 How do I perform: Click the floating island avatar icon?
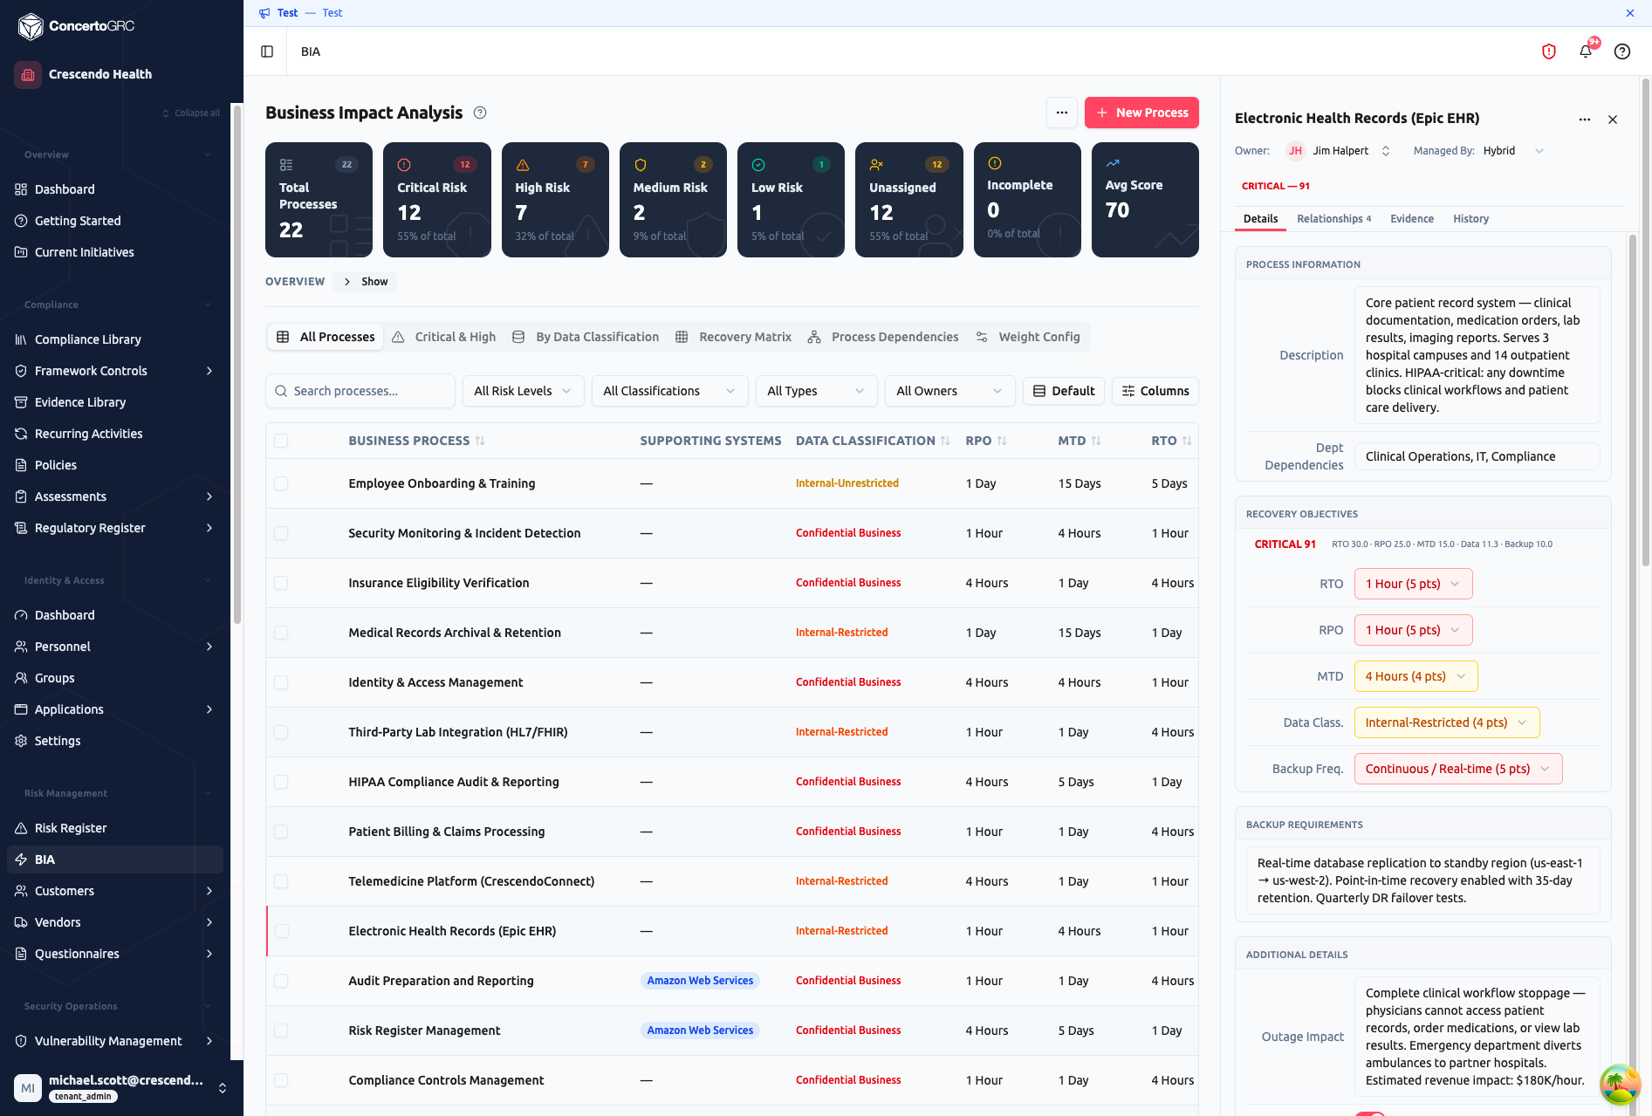[x=1620, y=1085]
